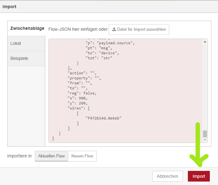Click the "to": "device" line
The image size is (218, 185).
102,53
